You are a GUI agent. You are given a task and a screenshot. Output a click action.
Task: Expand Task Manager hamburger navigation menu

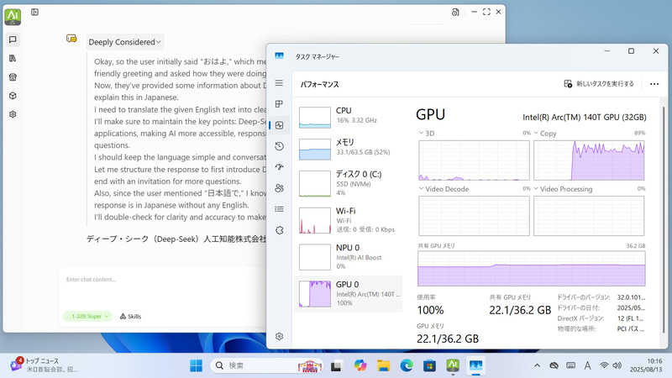tap(279, 82)
